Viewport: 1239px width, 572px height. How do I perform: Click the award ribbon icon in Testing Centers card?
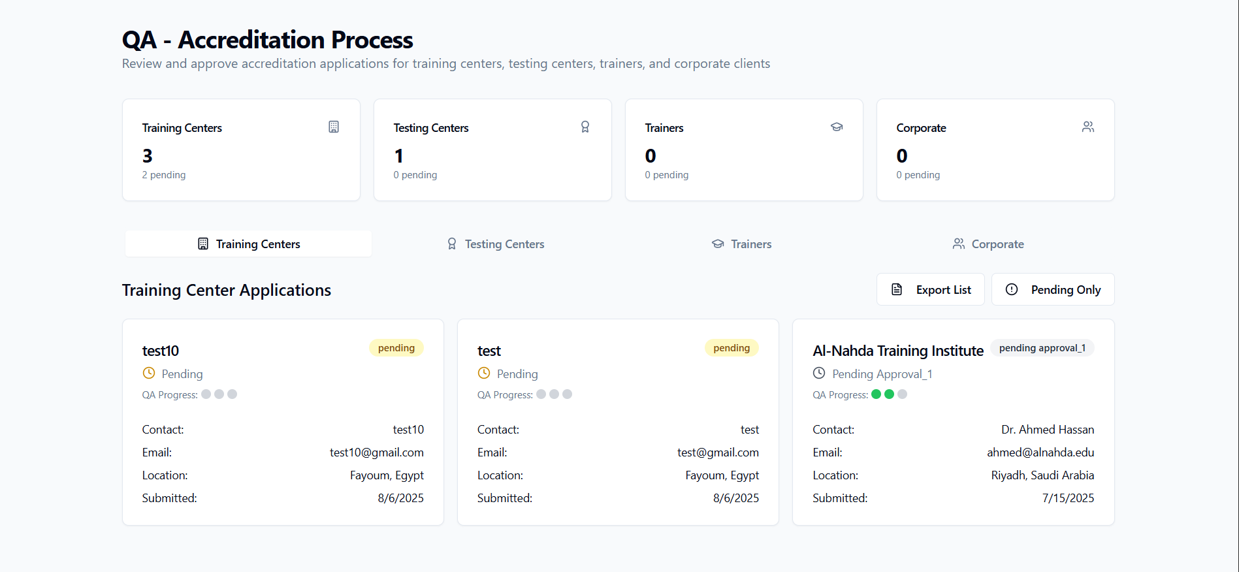(x=585, y=127)
